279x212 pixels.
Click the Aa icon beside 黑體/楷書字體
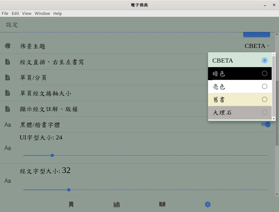[8, 125]
